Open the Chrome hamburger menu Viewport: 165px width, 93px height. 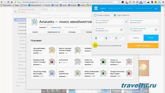(x=163, y=2)
